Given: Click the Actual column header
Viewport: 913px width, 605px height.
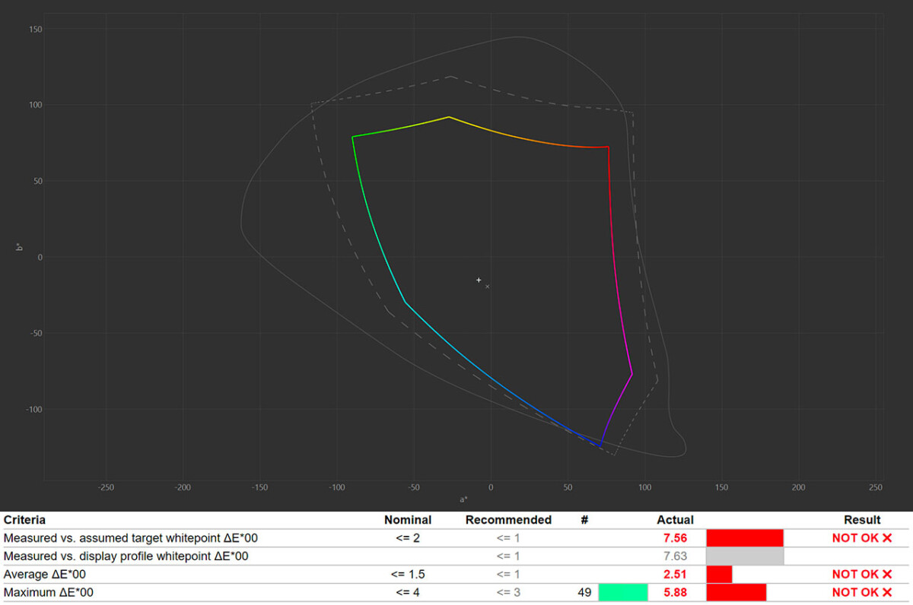Looking at the screenshot, I should pos(675,520).
